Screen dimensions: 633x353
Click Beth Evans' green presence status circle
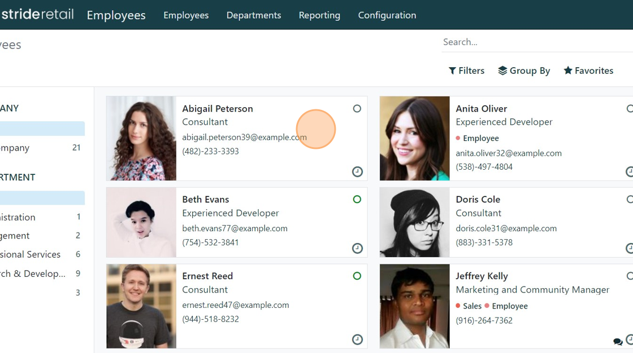[x=357, y=199]
